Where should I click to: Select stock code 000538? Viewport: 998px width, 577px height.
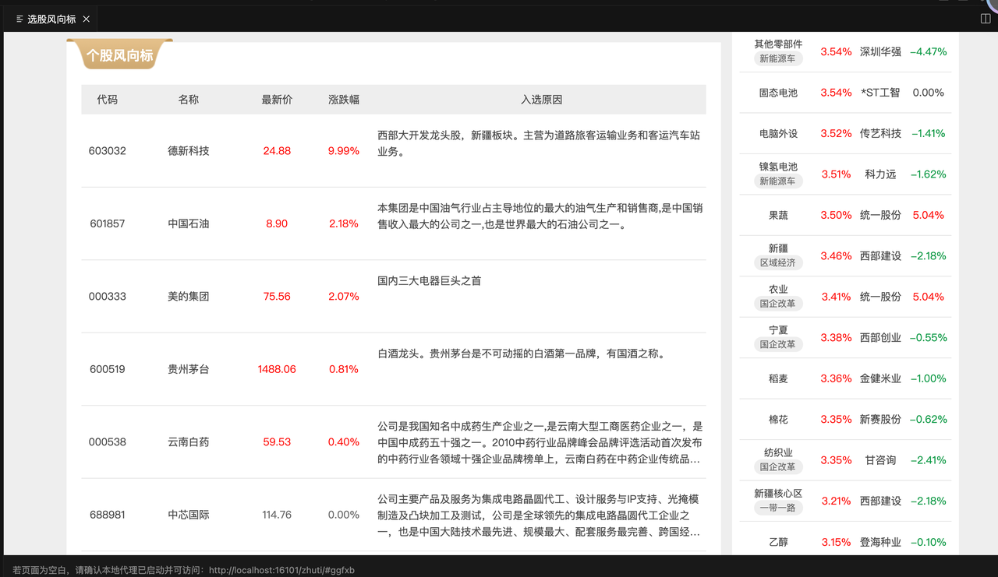108,442
